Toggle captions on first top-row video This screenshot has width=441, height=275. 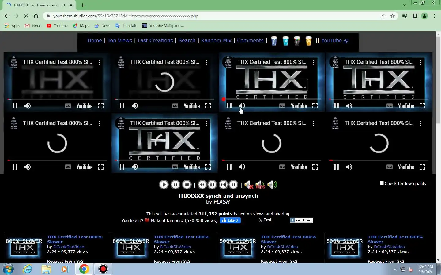coord(68,106)
